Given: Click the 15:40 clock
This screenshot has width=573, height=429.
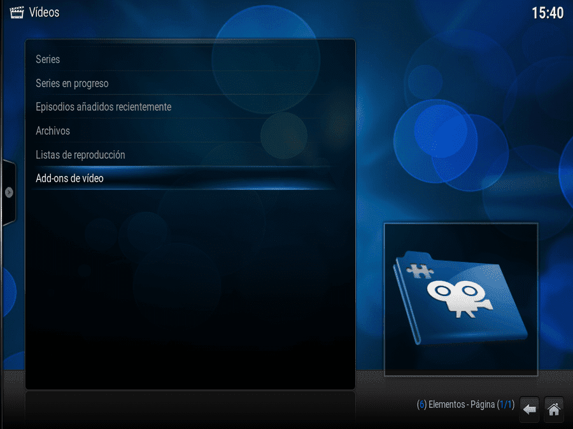Looking at the screenshot, I should [548, 13].
